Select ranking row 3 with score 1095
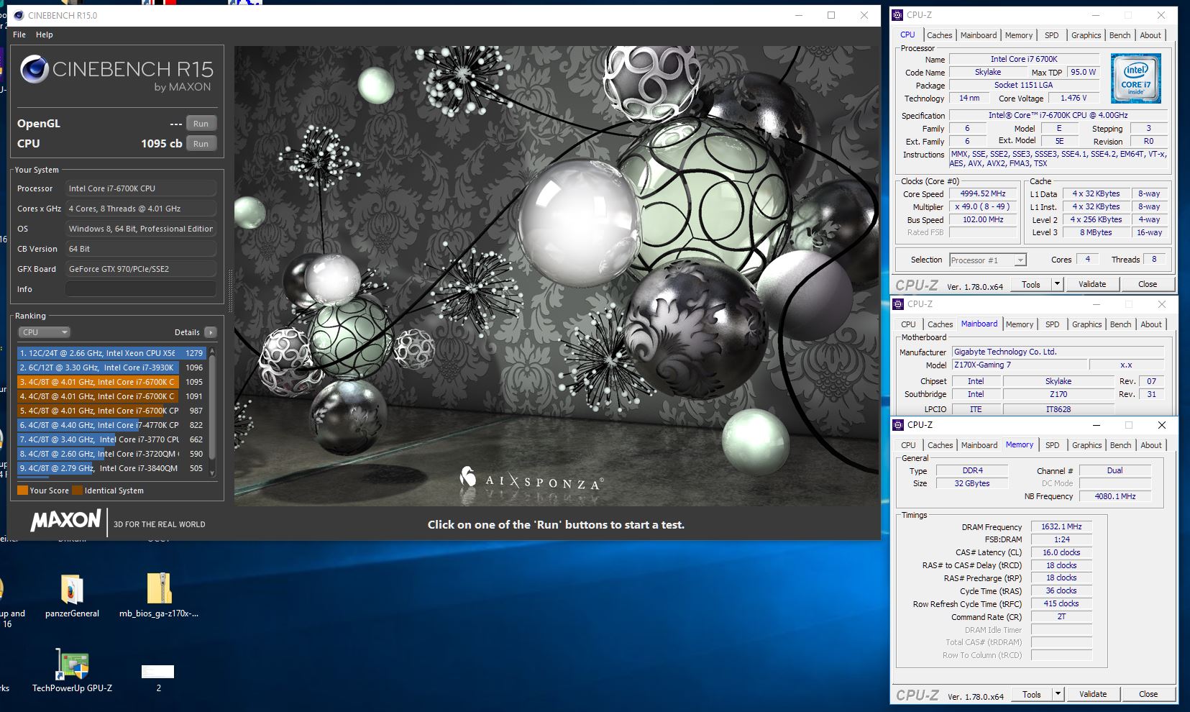The height and width of the screenshot is (712, 1190). tap(111, 382)
